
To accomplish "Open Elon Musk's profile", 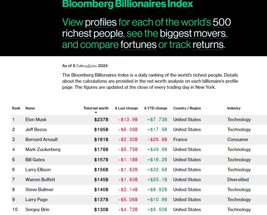I will click(x=36, y=119).
